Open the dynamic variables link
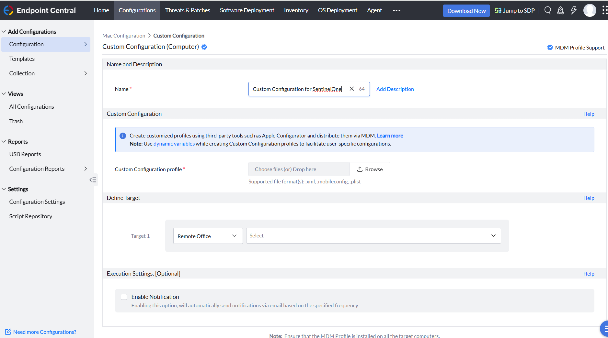Viewport: 608px width, 338px height. (x=174, y=144)
